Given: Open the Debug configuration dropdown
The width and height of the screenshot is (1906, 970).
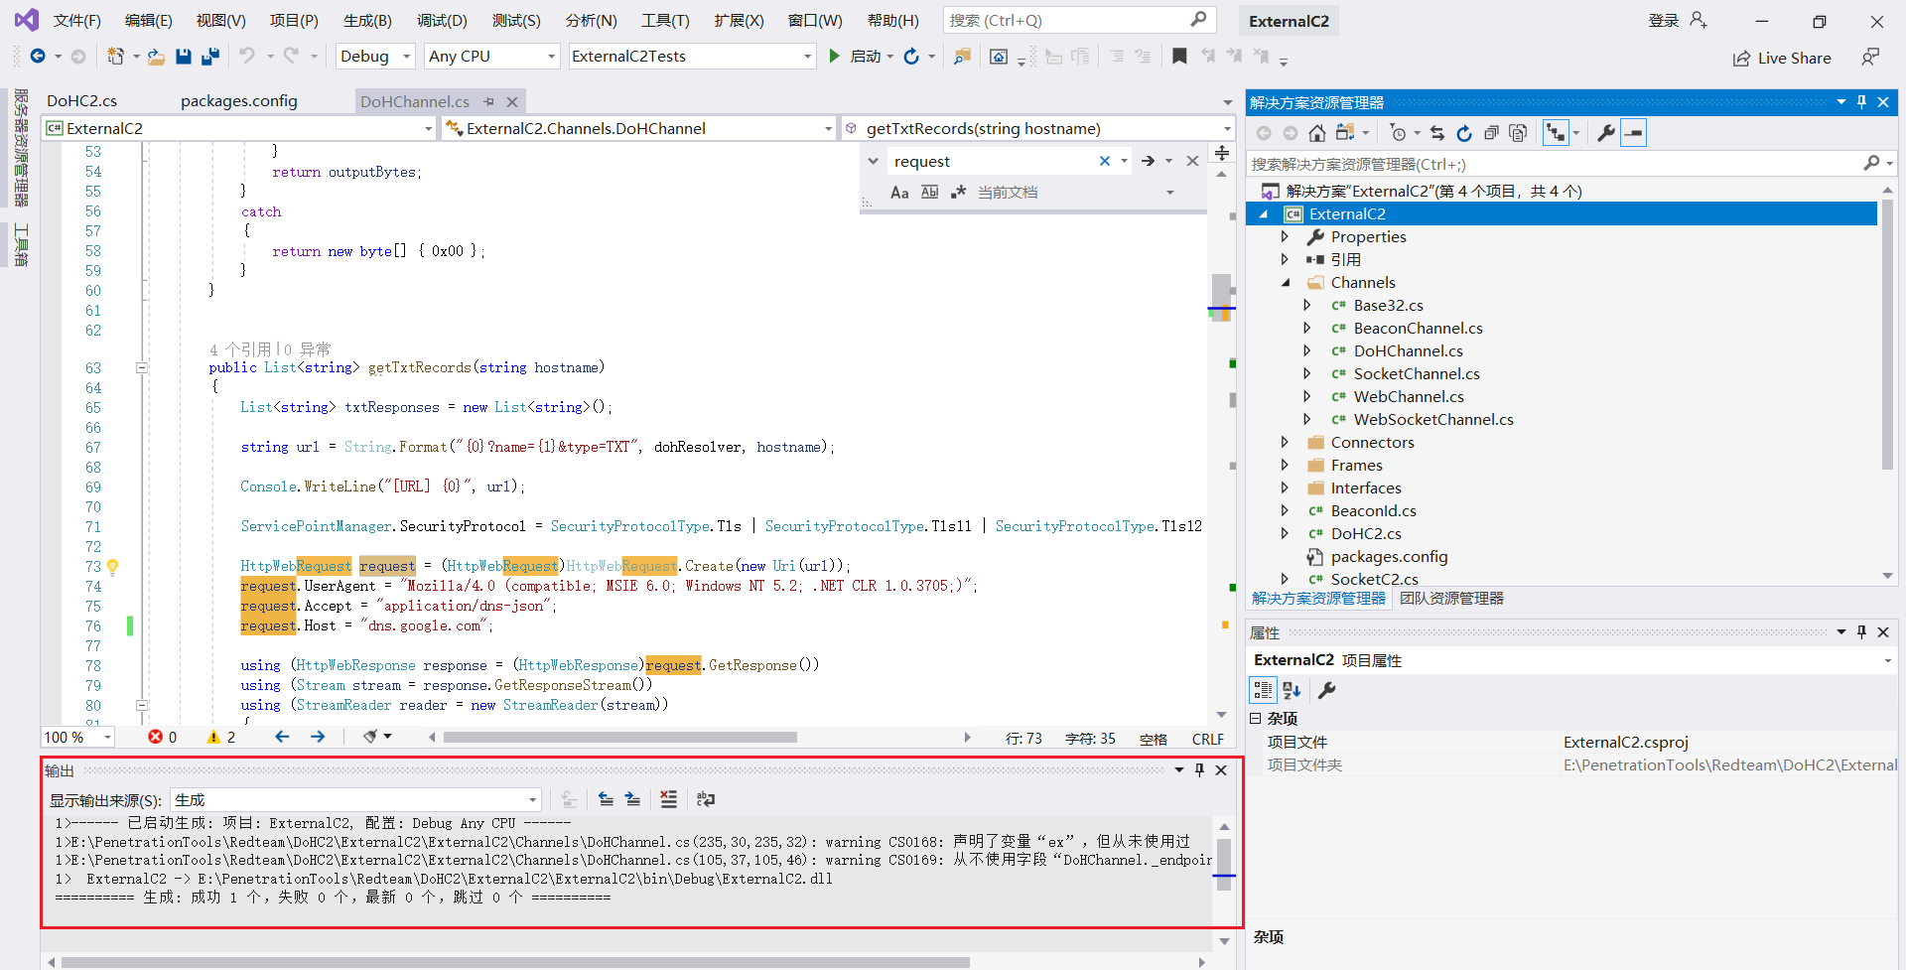Looking at the screenshot, I should point(375,57).
